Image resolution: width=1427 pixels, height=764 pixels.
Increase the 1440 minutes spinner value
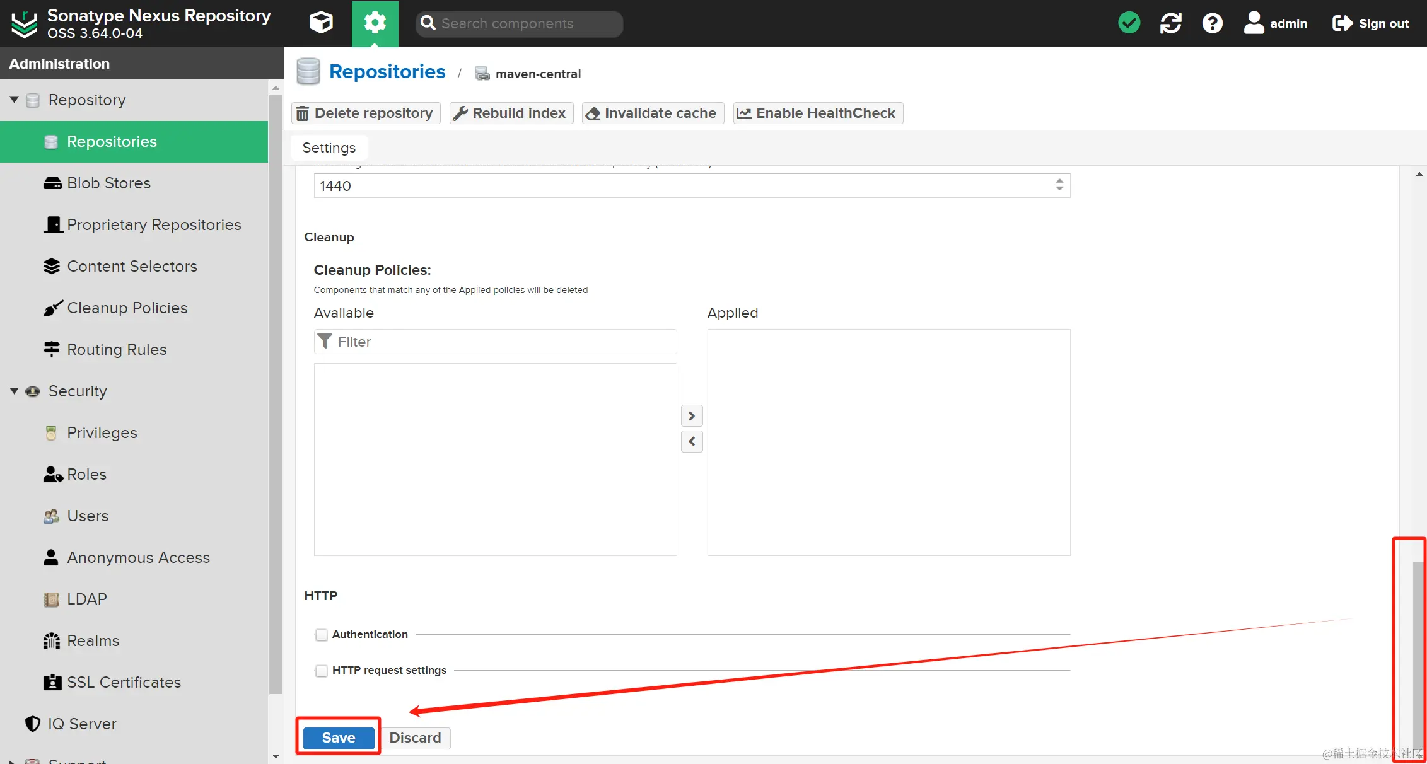tap(1059, 181)
